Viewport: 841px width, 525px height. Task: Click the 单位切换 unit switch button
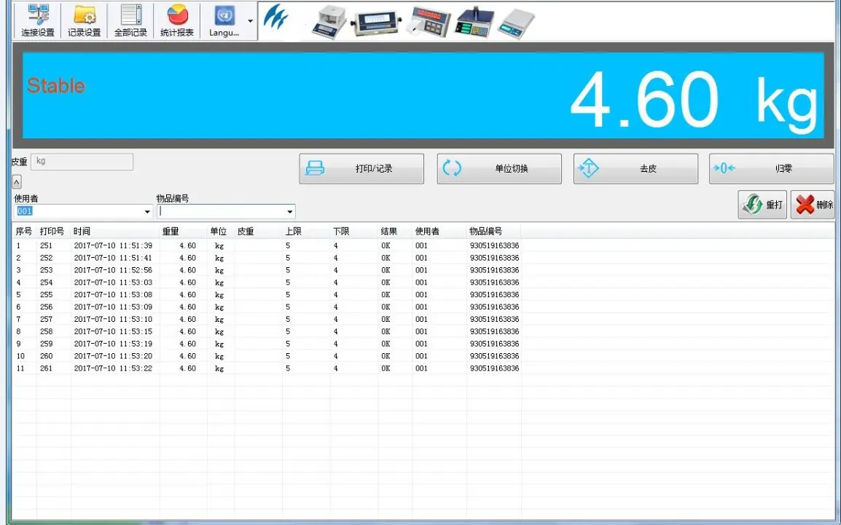coord(499,169)
